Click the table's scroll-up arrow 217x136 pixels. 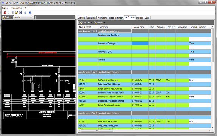[x=212, y=26]
